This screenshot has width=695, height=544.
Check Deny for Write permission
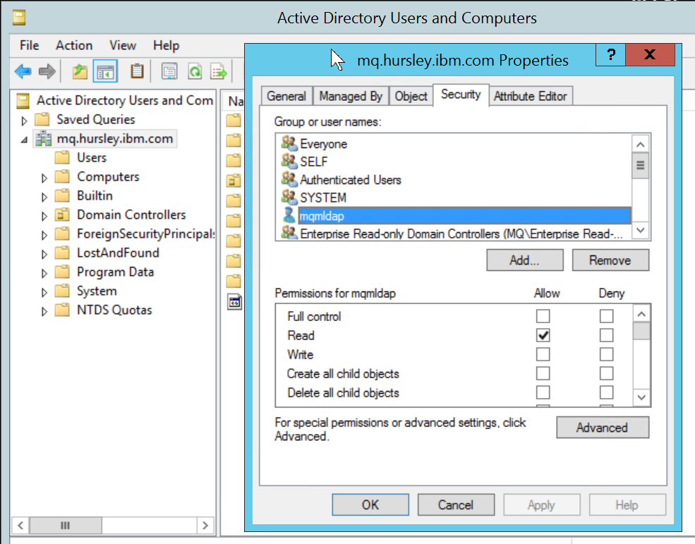tap(606, 354)
